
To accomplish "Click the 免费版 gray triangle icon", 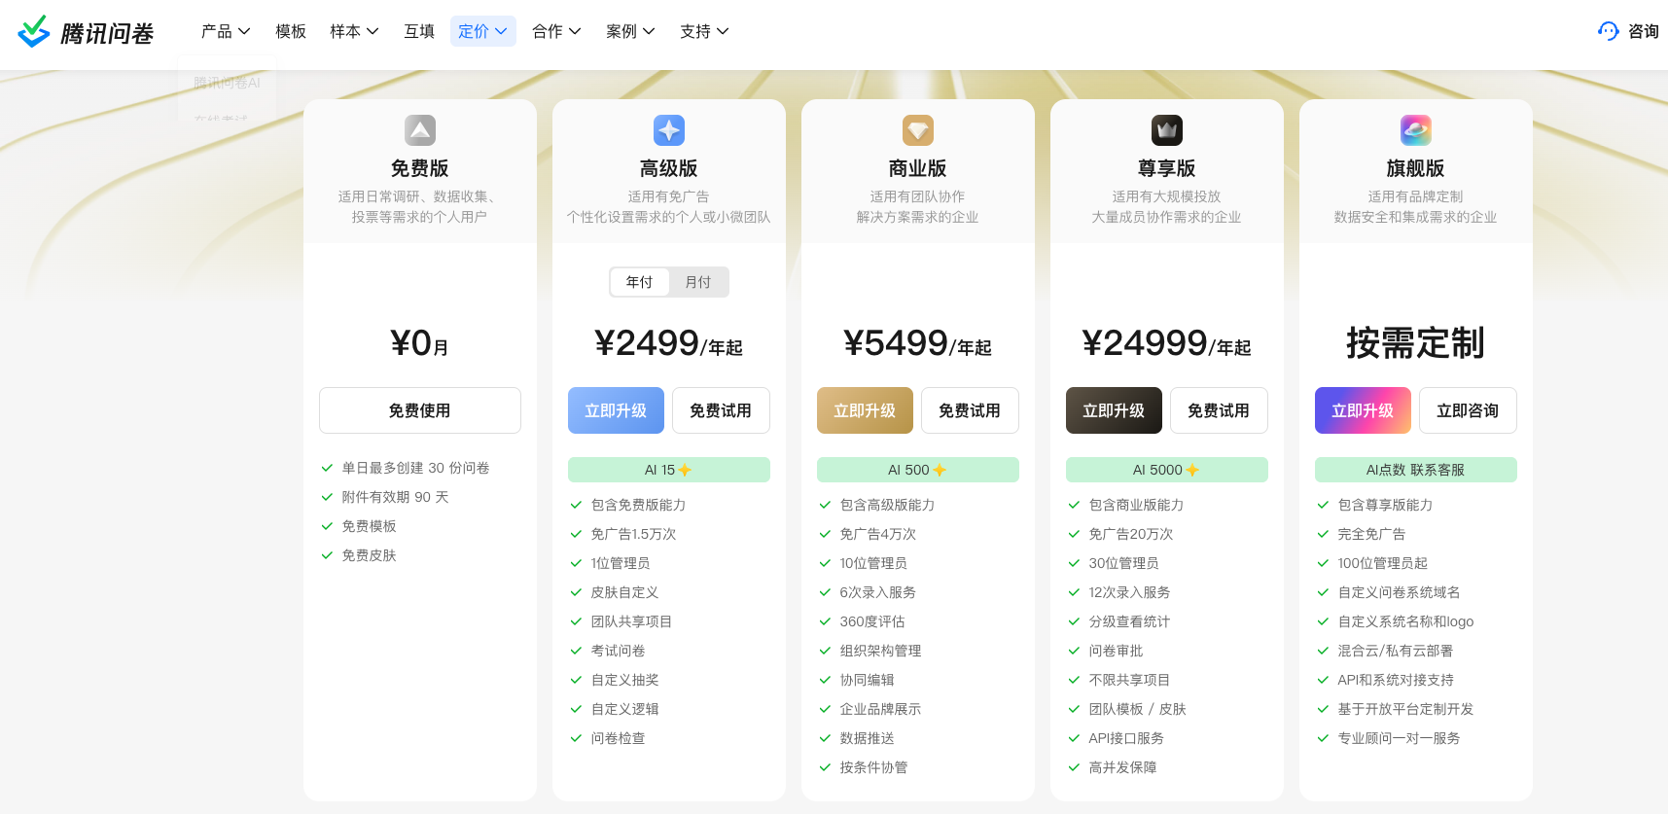I will tap(420, 130).
